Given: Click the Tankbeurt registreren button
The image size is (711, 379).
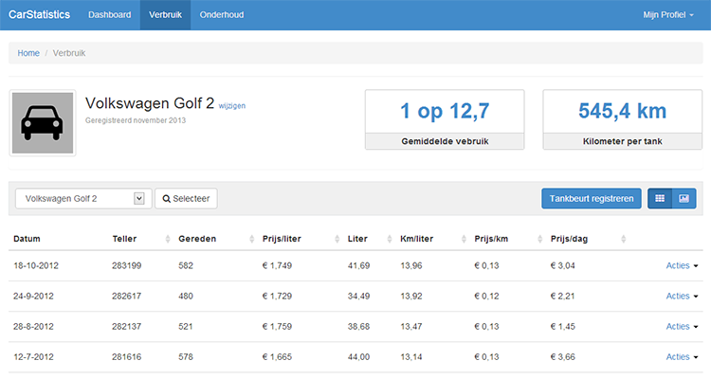Looking at the screenshot, I should coord(591,199).
